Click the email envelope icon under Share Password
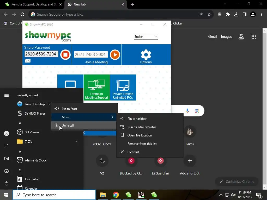This screenshot has height=200, width=267. click(x=28, y=61)
